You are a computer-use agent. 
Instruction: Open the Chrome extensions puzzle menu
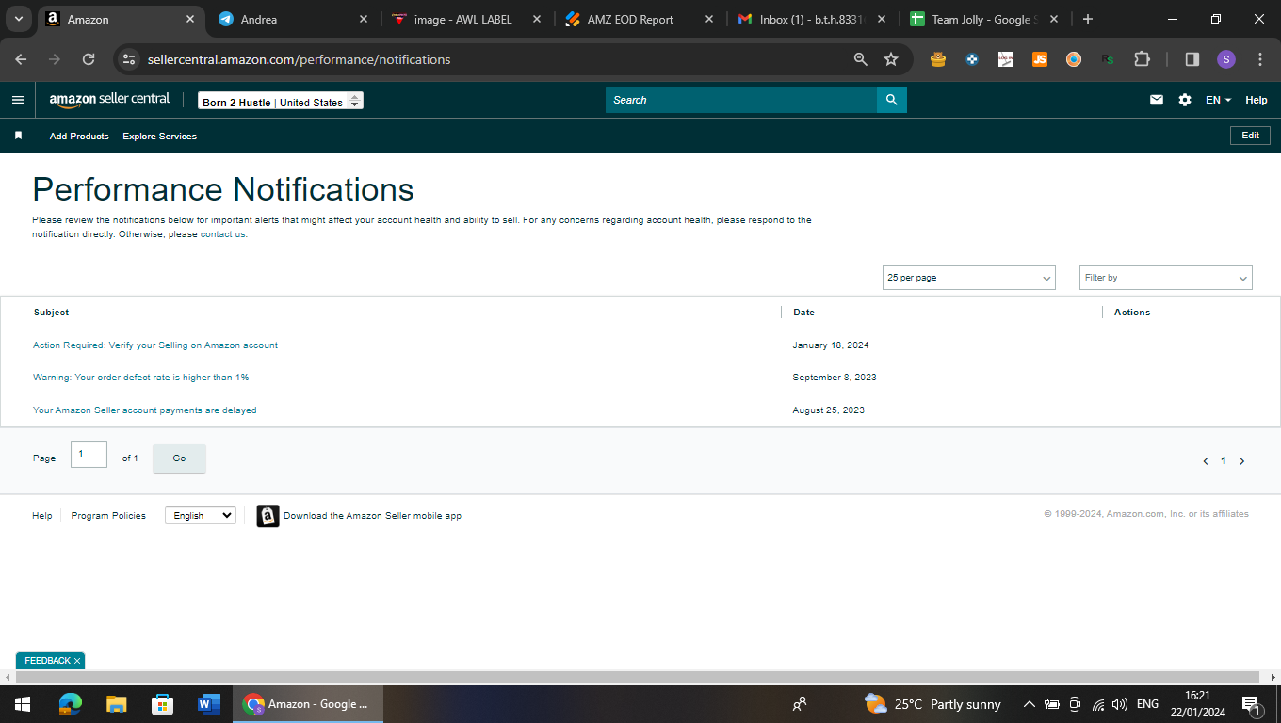click(1142, 59)
